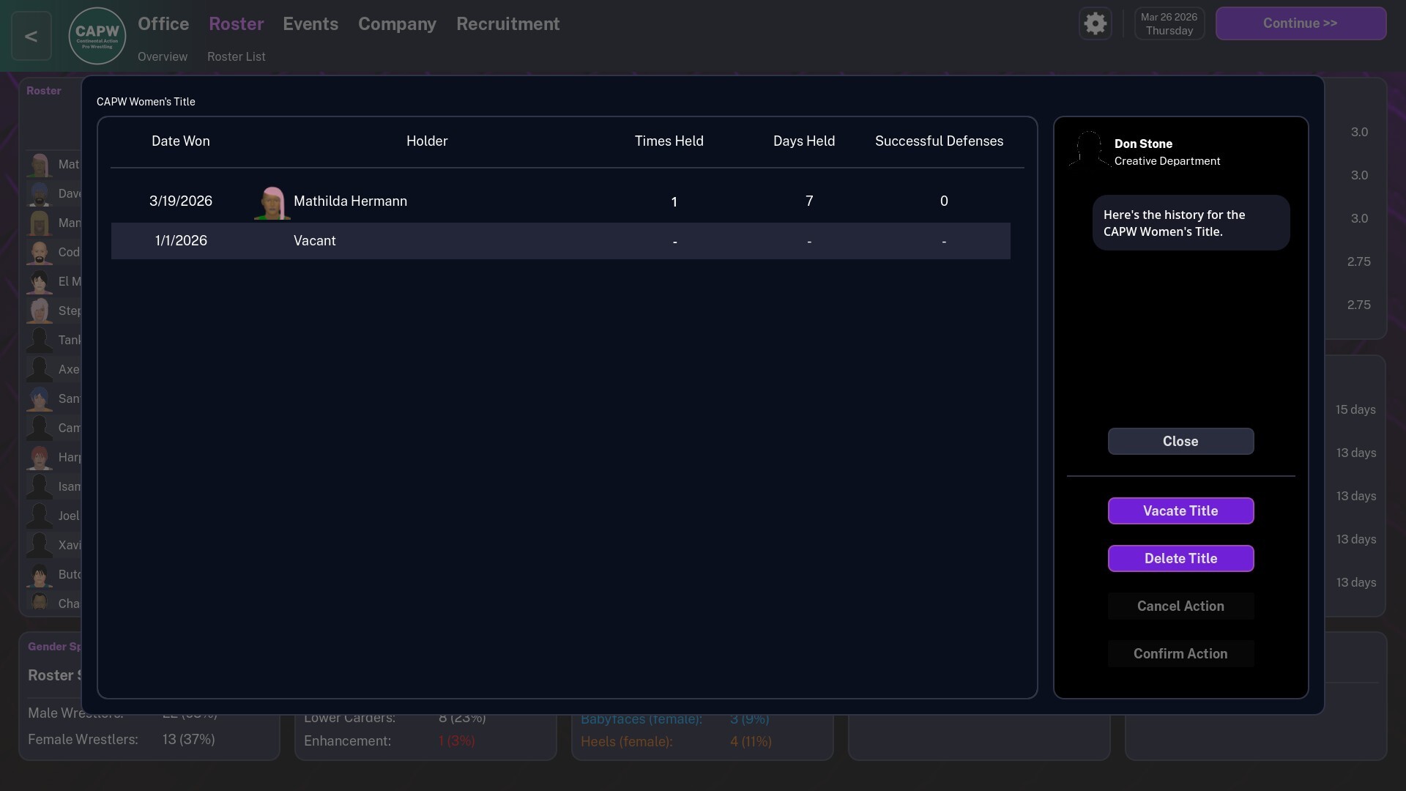The height and width of the screenshot is (791, 1406).
Task: Click the Confirm Action button
Action: pos(1180,653)
